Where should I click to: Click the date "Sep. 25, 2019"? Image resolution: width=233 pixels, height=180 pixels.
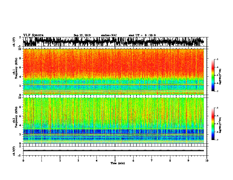pos(82,35)
